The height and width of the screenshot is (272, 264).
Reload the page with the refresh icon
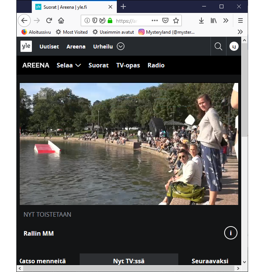(49, 20)
